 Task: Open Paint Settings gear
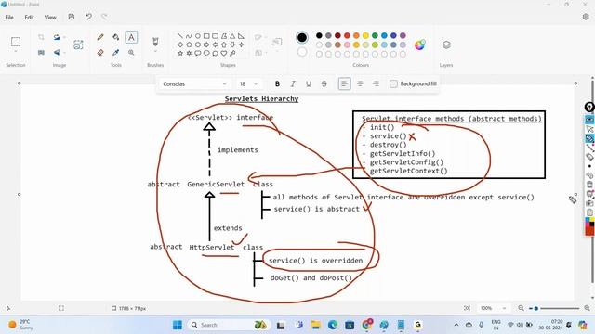pyautogui.click(x=586, y=17)
